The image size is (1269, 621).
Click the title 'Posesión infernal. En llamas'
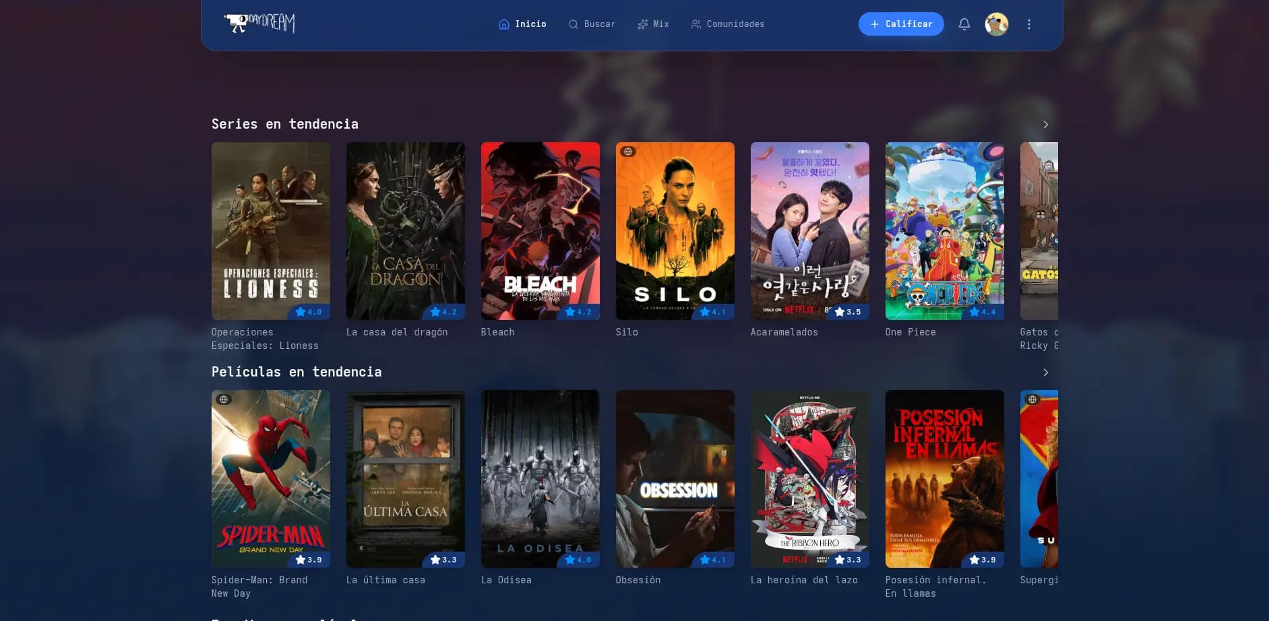936,587
